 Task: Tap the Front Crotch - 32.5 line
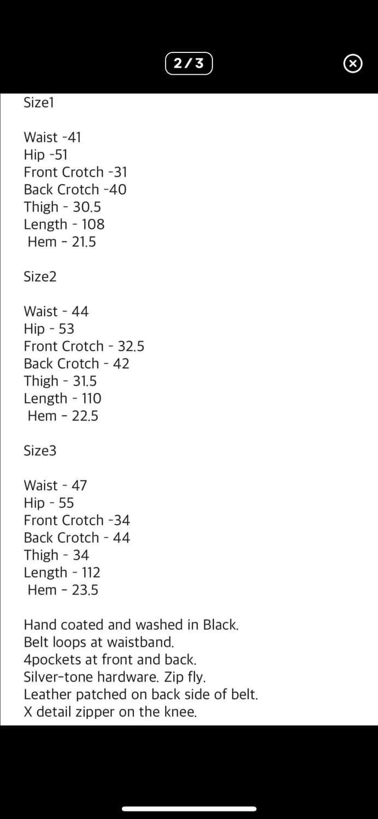pyautogui.click(x=84, y=346)
